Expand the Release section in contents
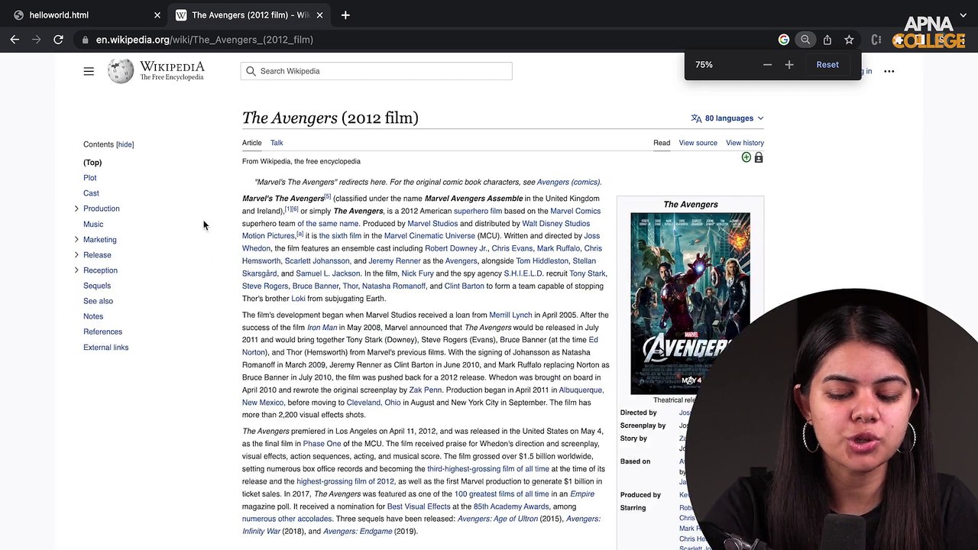This screenshot has height=550, width=978. [76, 254]
